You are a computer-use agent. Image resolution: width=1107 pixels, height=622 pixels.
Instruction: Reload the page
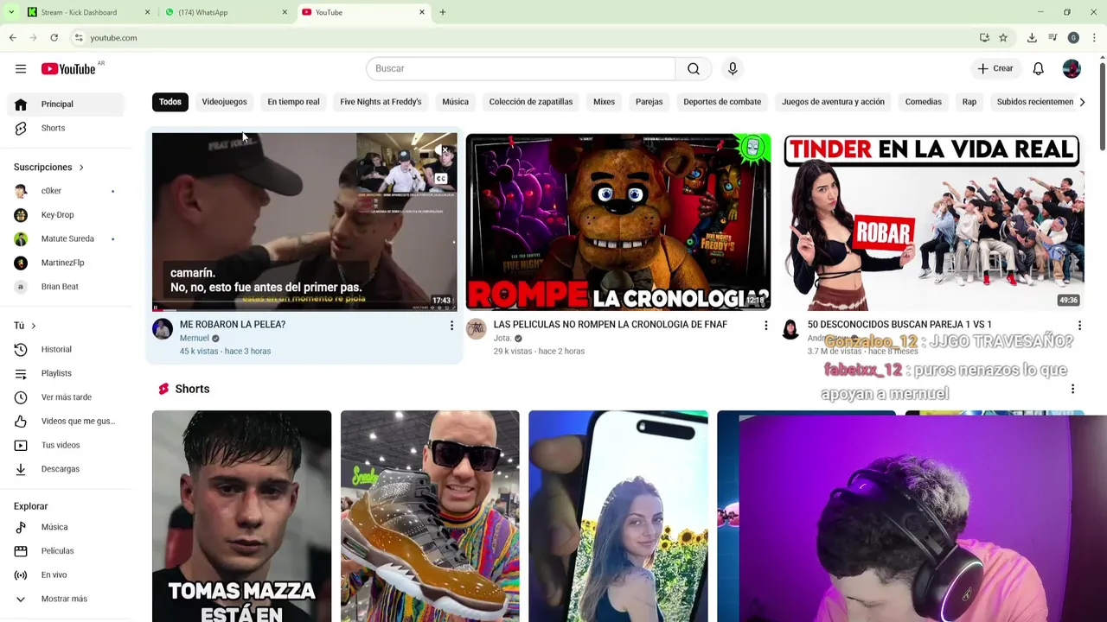54,38
